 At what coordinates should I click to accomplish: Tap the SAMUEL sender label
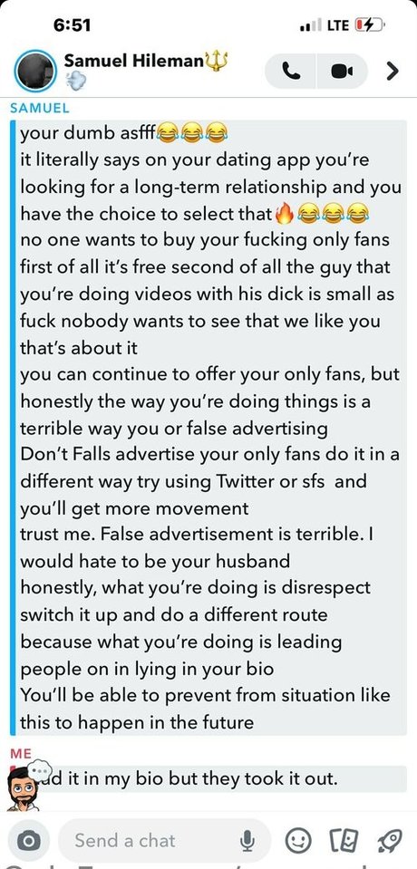[40, 109]
